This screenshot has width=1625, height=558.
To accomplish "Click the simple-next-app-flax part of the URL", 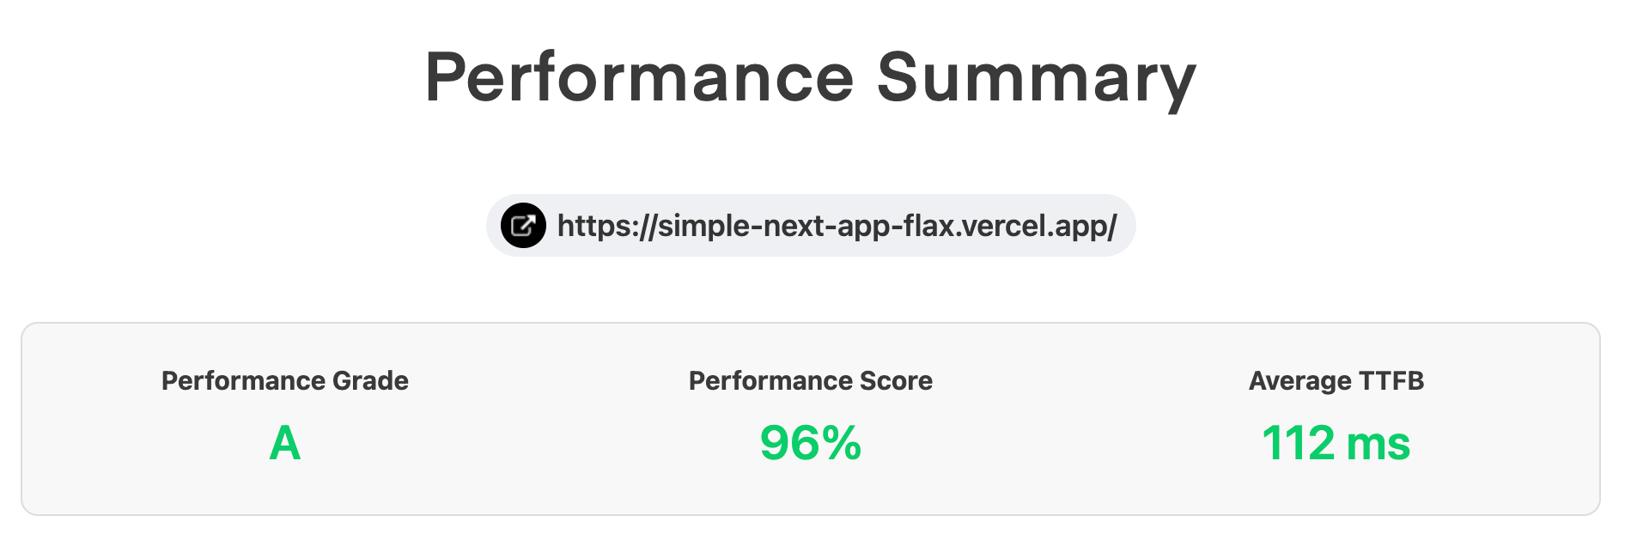I will coord(807,226).
